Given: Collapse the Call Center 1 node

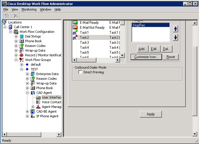Looking at the screenshot, I should pos(5,27).
